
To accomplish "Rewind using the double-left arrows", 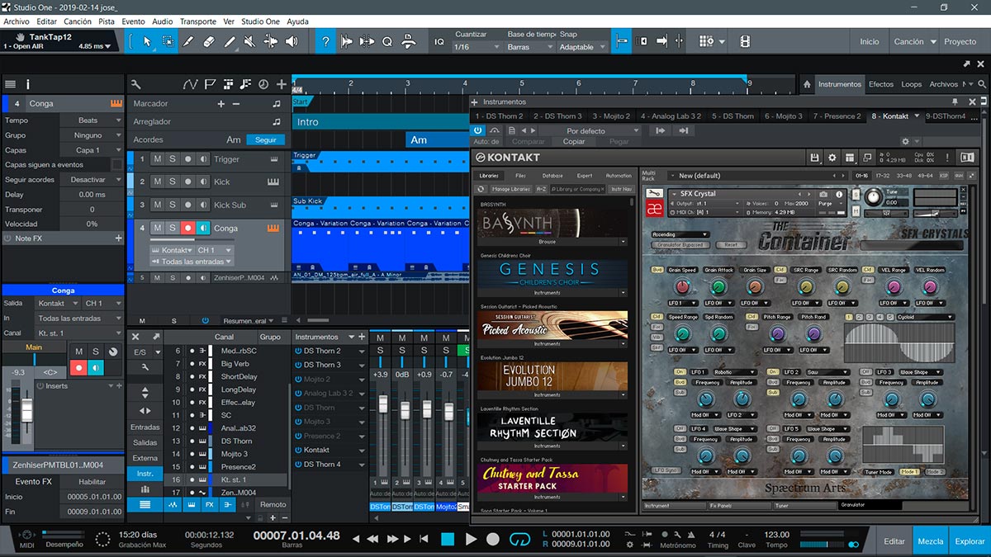I will [x=372, y=539].
